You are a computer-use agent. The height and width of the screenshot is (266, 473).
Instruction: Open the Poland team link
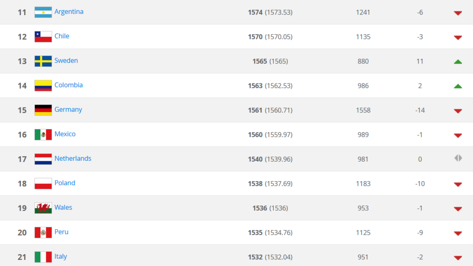65,183
